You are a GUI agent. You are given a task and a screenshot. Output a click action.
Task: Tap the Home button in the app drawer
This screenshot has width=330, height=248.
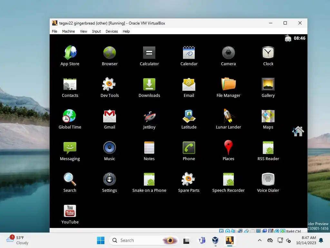click(x=298, y=131)
